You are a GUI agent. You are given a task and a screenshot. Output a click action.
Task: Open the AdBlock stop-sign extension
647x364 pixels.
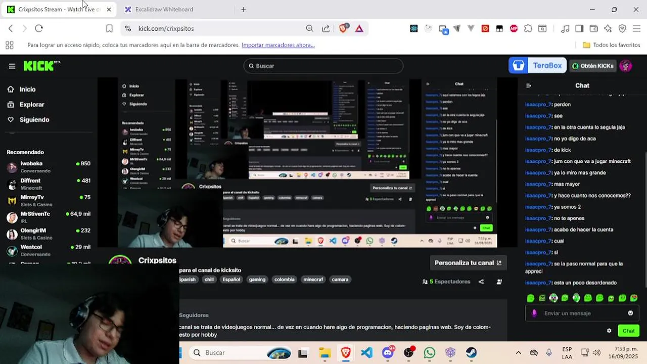pyautogui.click(x=514, y=28)
